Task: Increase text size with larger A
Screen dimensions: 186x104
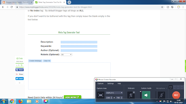Action: [19, 65]
